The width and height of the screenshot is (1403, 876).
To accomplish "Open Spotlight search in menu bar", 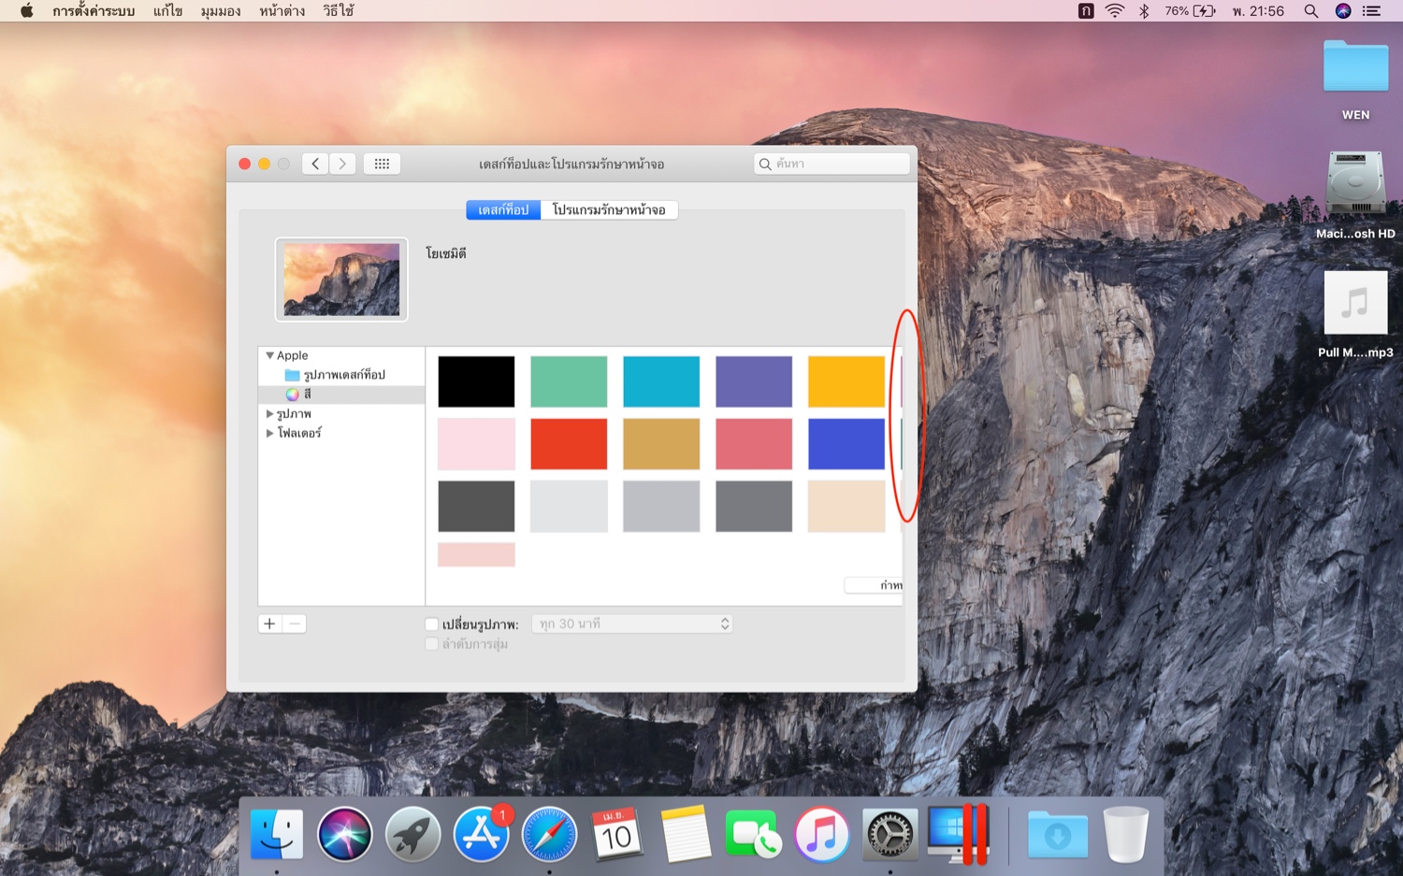I will click(1310, 11).
